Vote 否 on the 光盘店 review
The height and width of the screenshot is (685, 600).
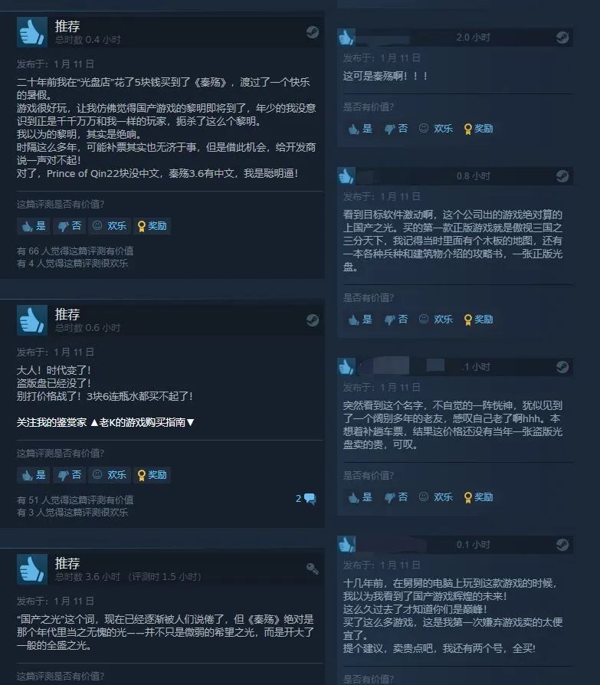pos(70,226)
